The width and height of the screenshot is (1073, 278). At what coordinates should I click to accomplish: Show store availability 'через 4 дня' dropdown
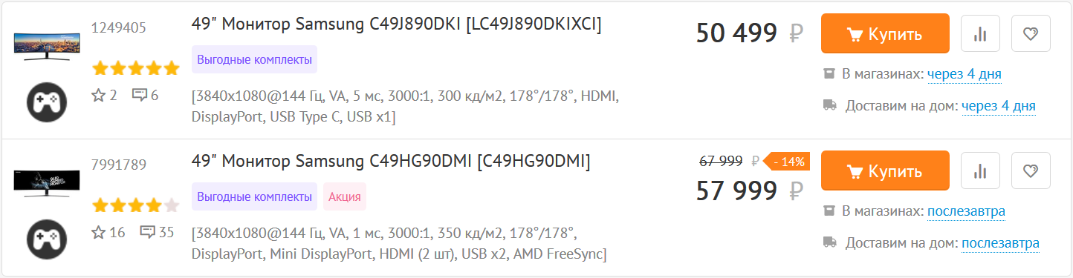965,74
